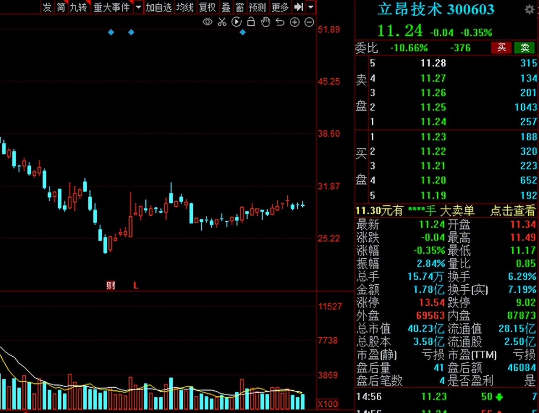This screenshot has height=413, width=539.
Task: Select buy level 1 price 11.23 in order book
Action: [x=433, y=137]
